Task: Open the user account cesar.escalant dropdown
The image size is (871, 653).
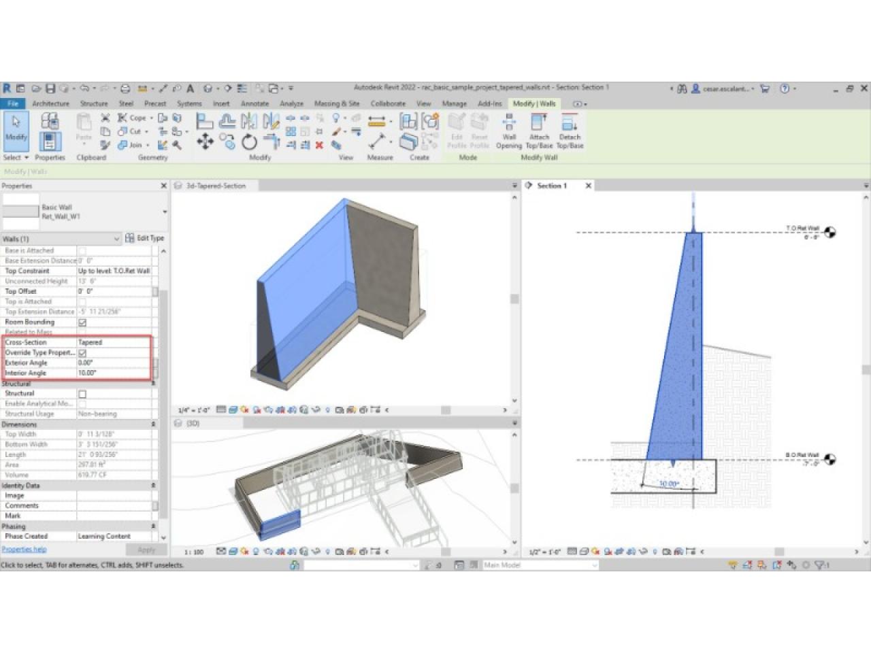Action: [723, 88]
